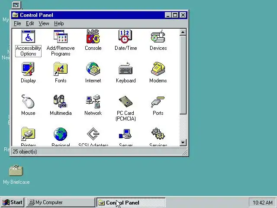
Task: Select the Multimedia icon
Action: pyautogui.click(x=60, y=101)
